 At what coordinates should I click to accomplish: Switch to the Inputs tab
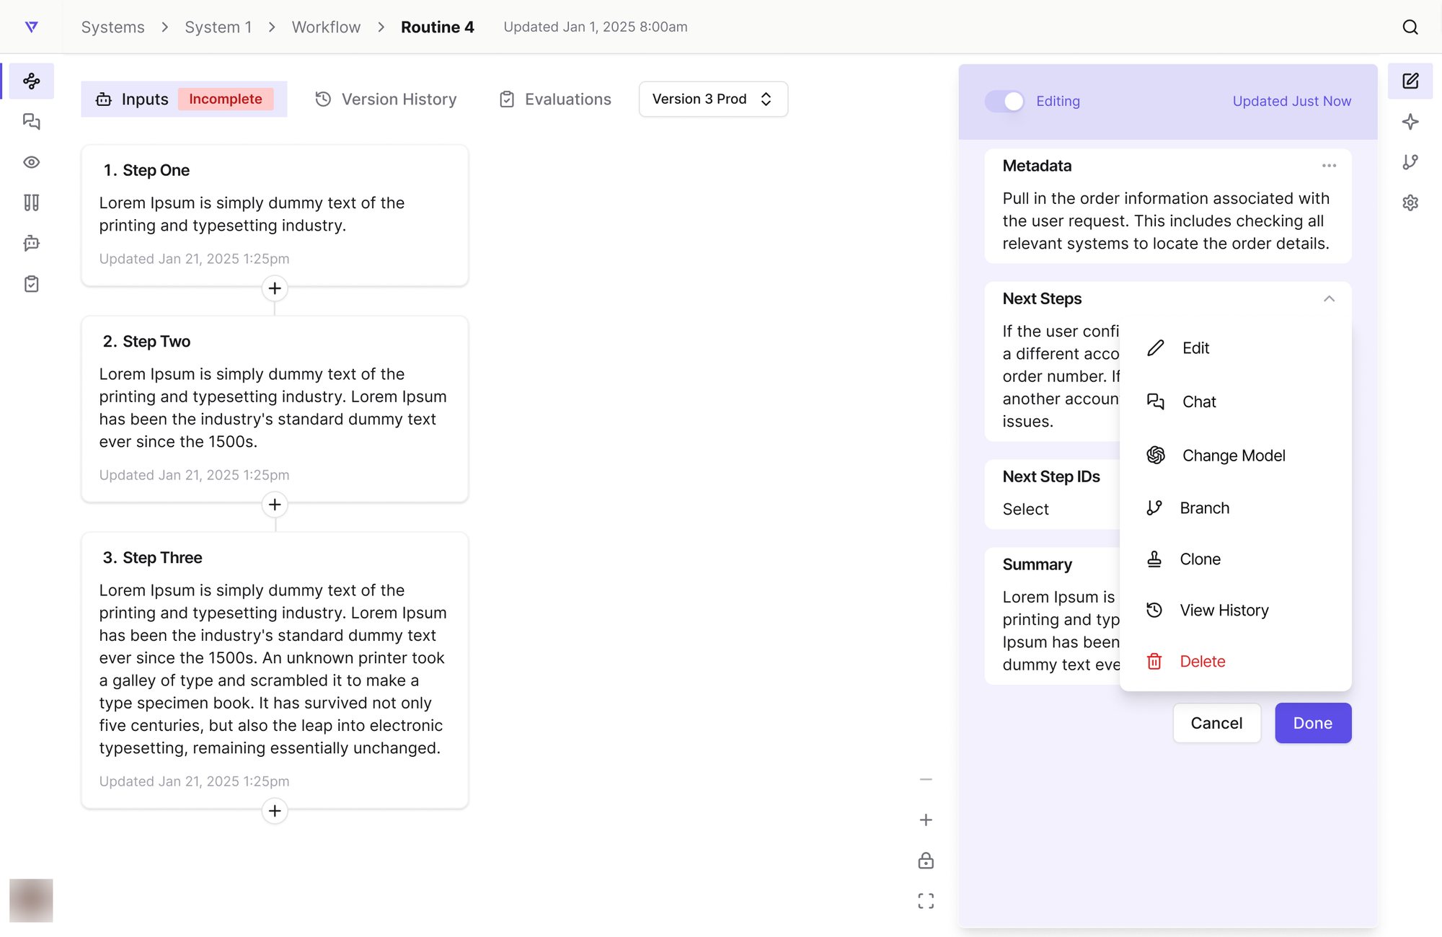click(x=184, y=99)
